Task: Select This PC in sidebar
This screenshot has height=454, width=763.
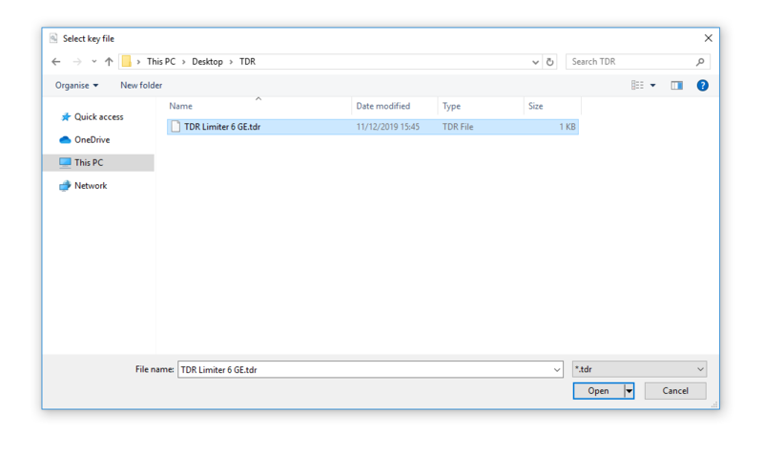Action: [x=99, y=162]
